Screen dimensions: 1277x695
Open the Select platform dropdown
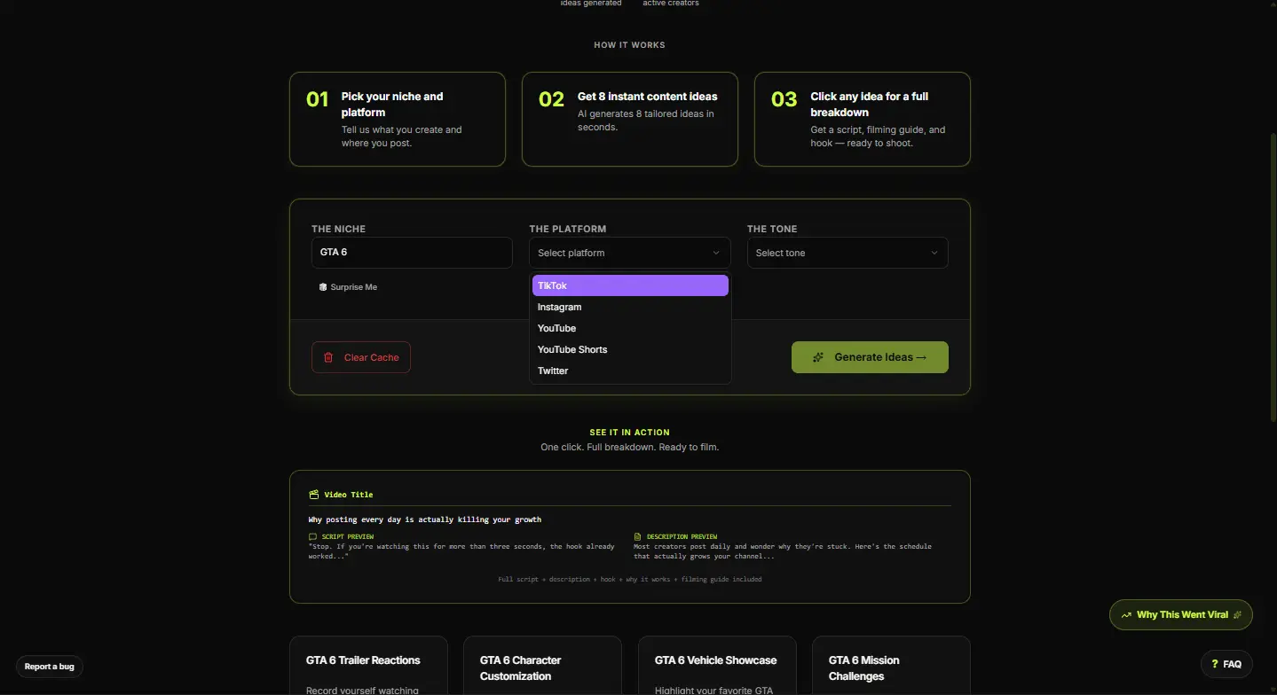coord(629,253)
